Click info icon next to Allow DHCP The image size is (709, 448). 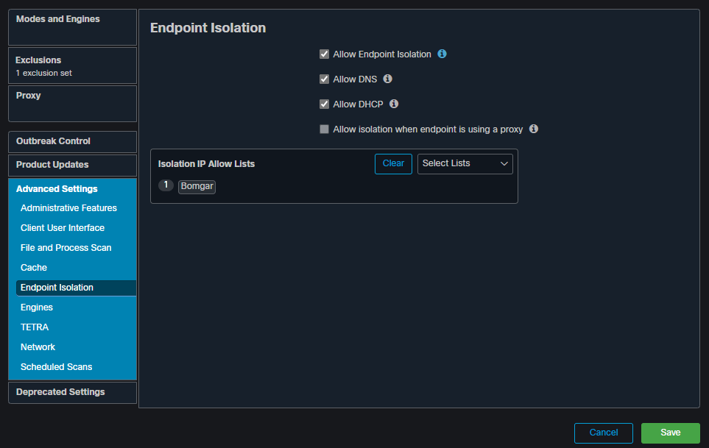(394, 104)
